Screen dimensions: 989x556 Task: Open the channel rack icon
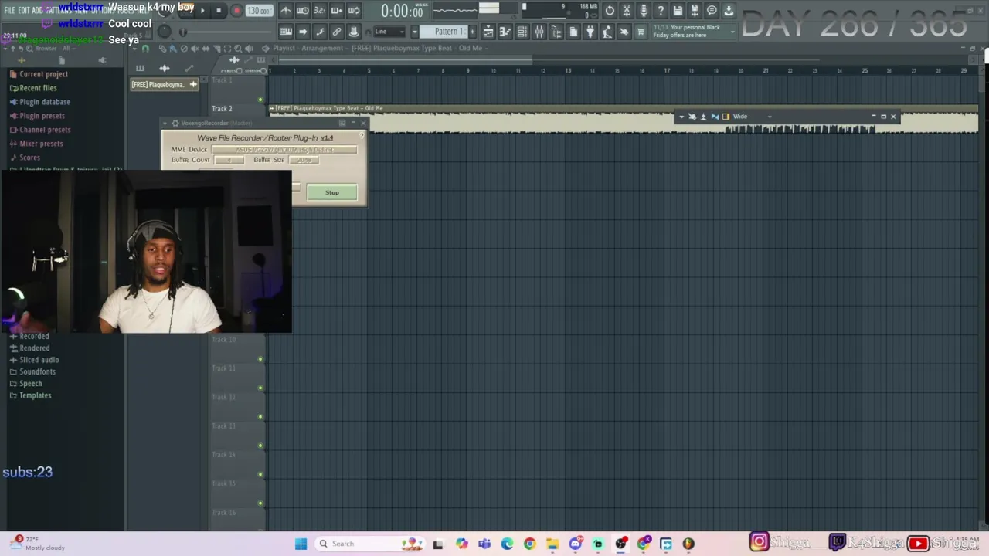click(x=522, y=32)
